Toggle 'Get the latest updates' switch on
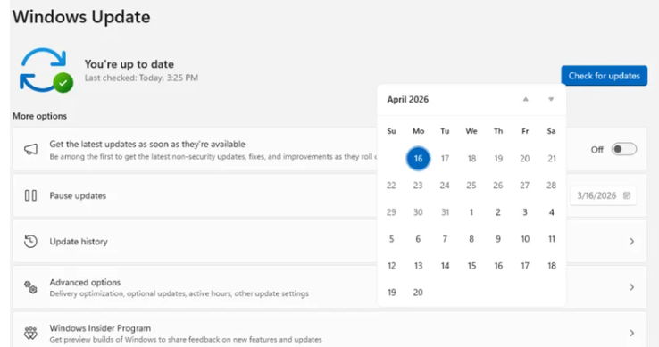This screenshot has width=659, height=347. [623, 149]
